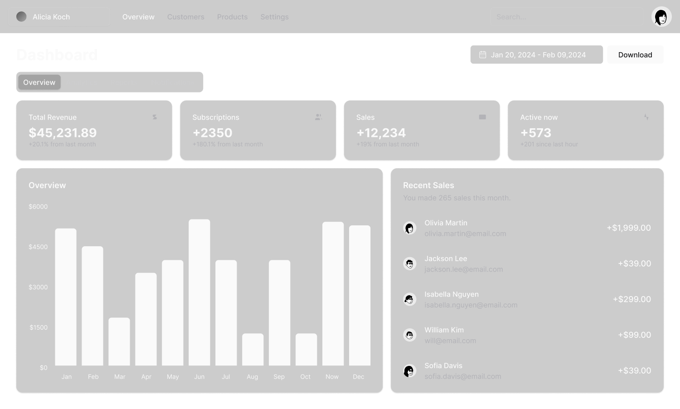680x409 pixels.
Task: Click the avatar circle inside team switcher
Action: [x=21, y=16]
